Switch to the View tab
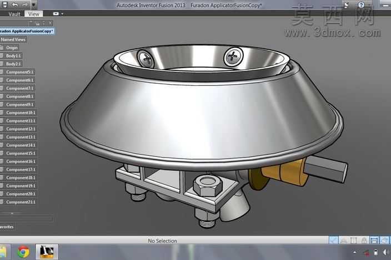This screenshot has height=260, width=391. tap(33, 14)
